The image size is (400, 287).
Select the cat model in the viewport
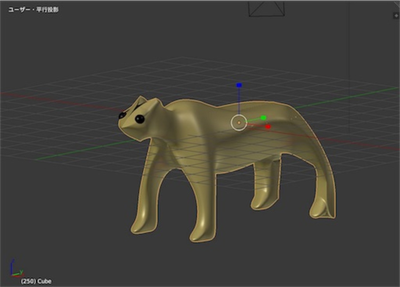click(215, 139)
